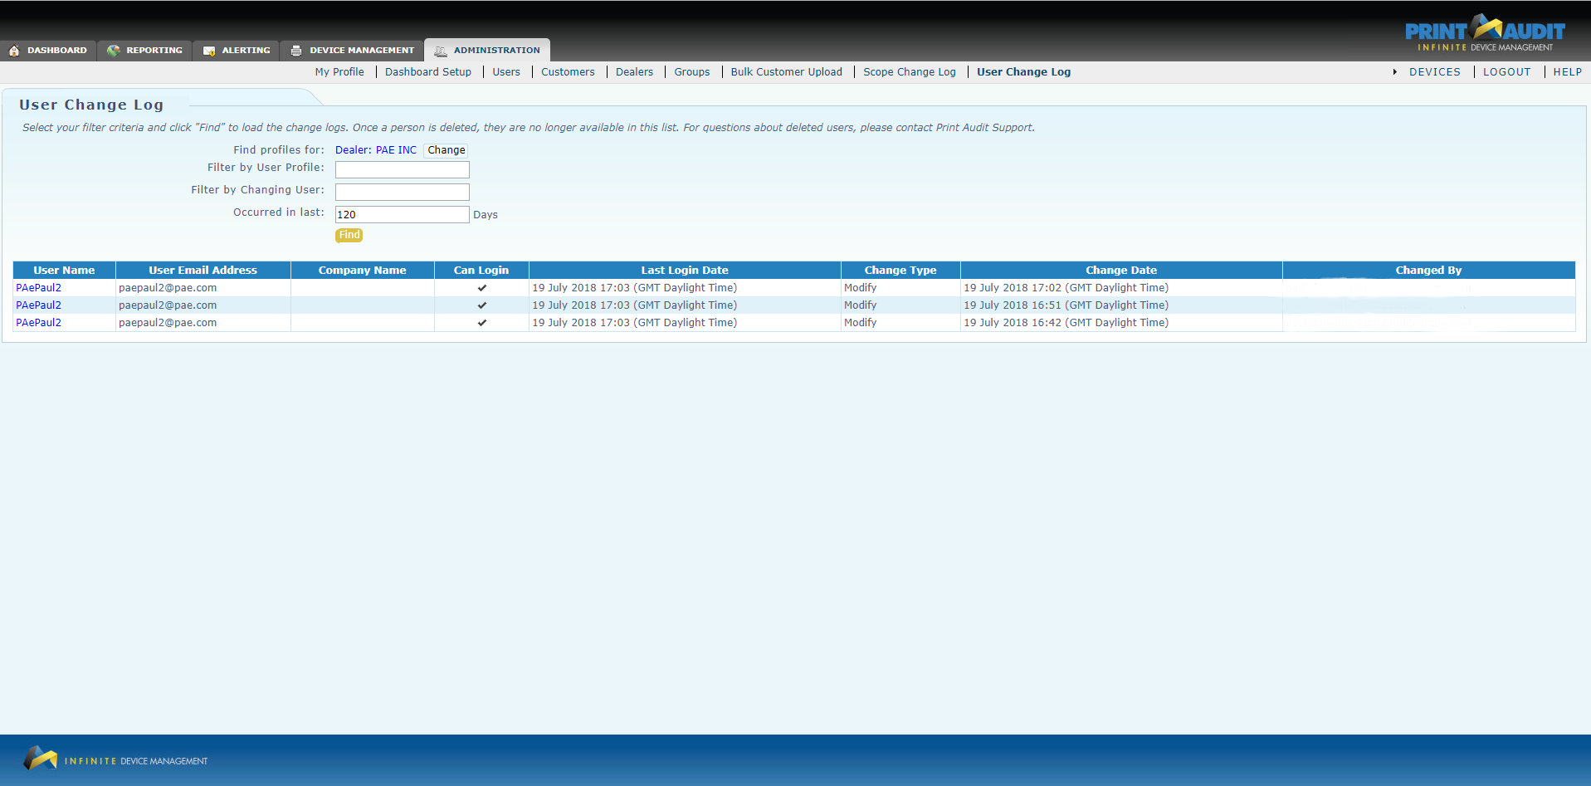Open the Dashboard tab
Screen dimensions: 1591x786
click(48, 51)
